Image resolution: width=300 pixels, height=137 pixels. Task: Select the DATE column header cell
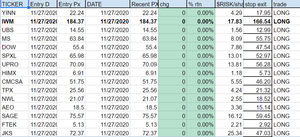[x=108, y=4]
